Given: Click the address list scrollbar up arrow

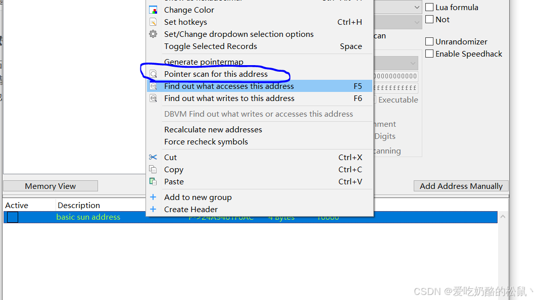Looking at the screenshot, I should tap(503, 217).
